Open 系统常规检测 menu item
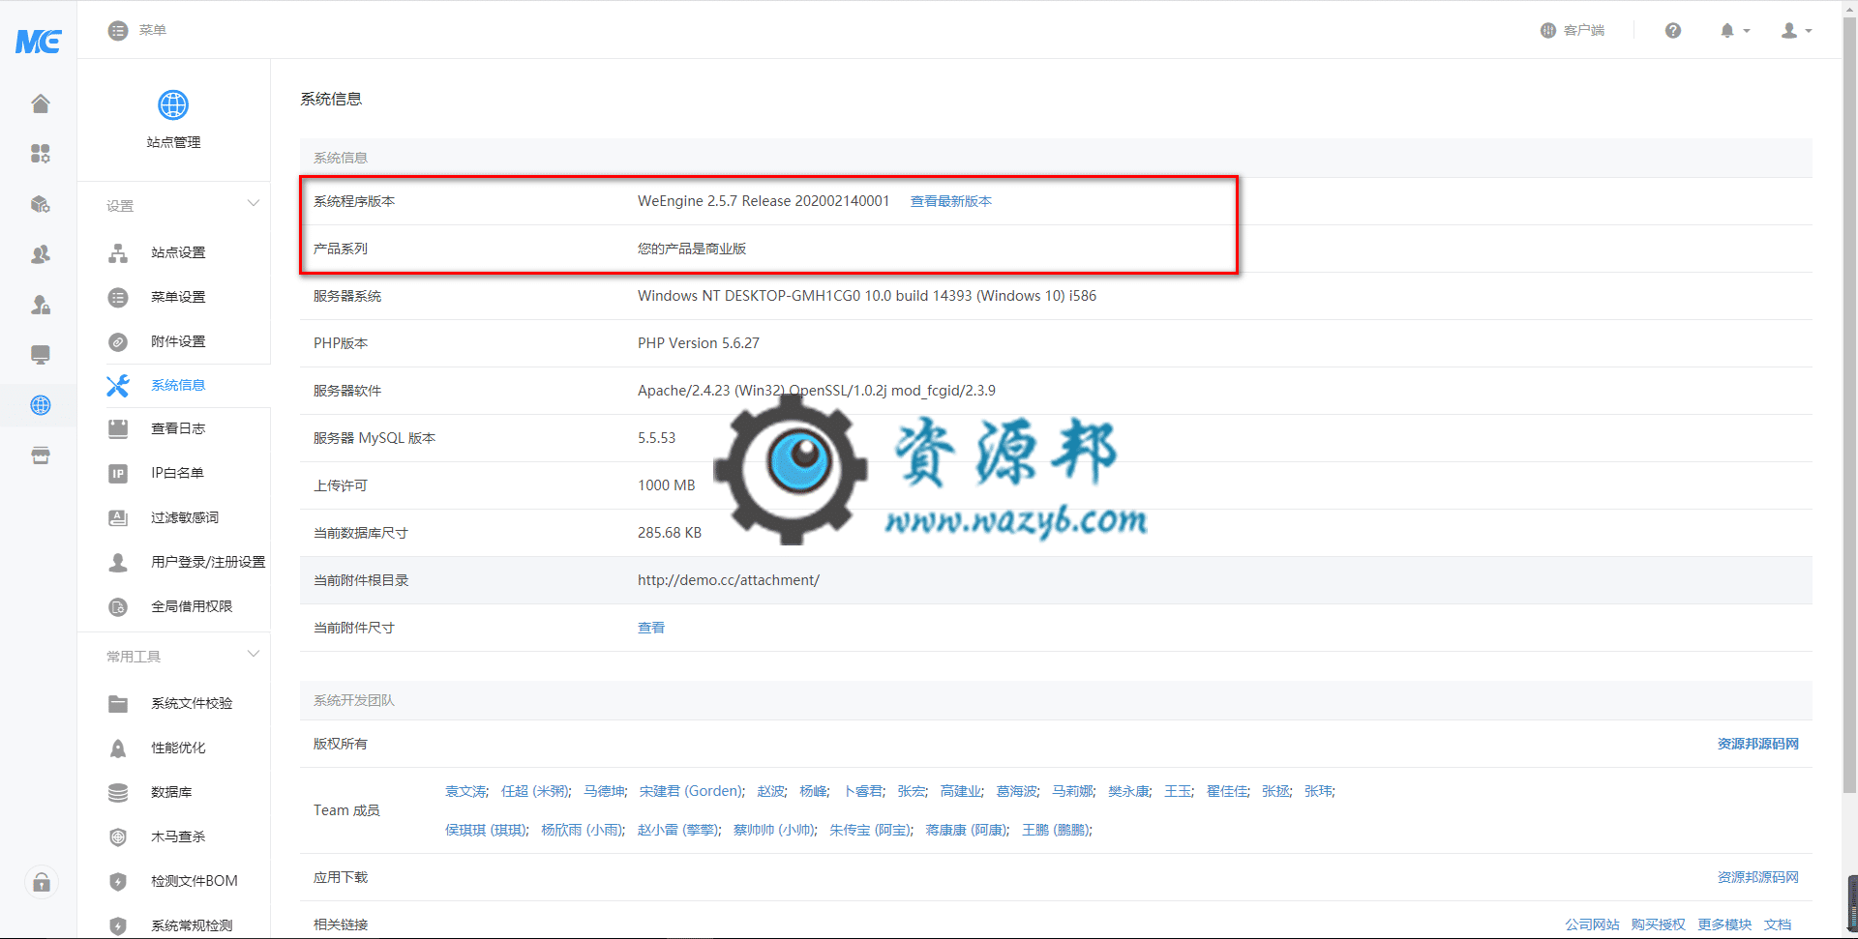The width and height of the screenshot is (1858, 939). 192,925
